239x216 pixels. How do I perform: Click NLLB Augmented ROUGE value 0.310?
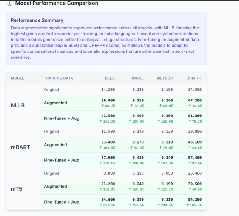(138, 100)
